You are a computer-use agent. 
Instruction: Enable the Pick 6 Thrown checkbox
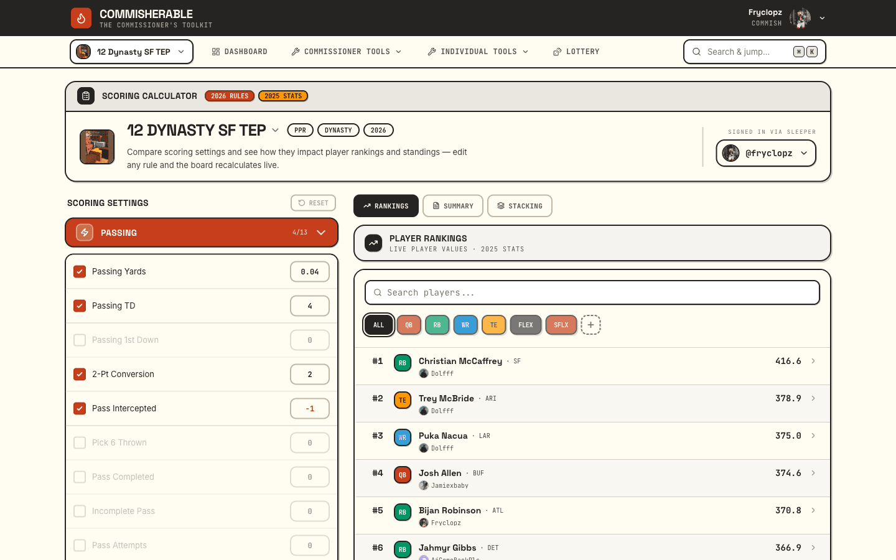tap(80, 442)
